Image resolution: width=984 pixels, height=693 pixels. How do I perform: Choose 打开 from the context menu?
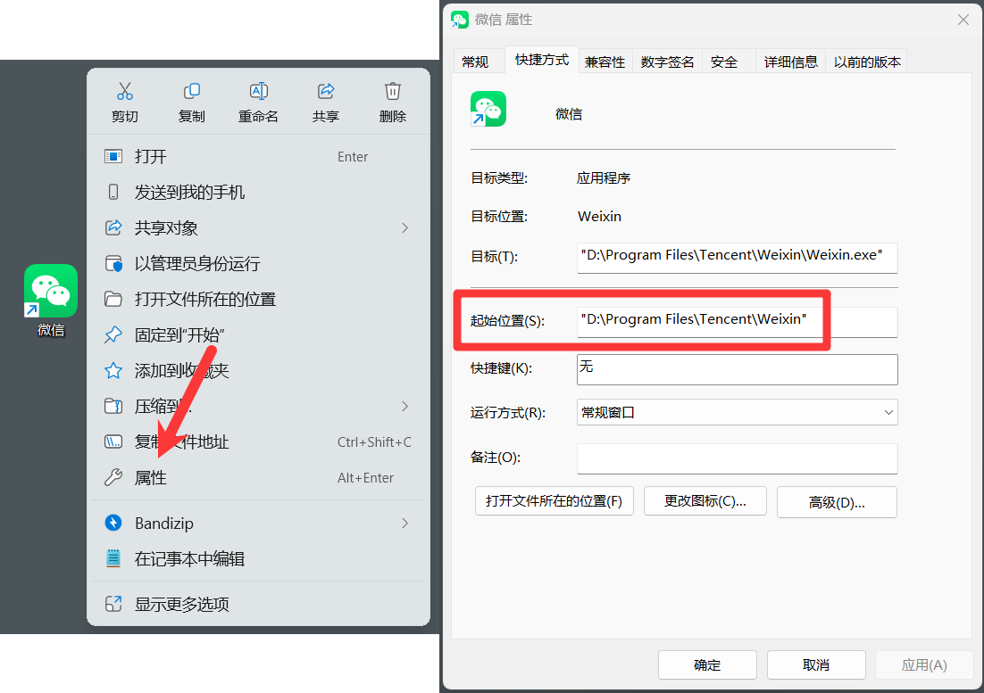[x=259, y=156]
